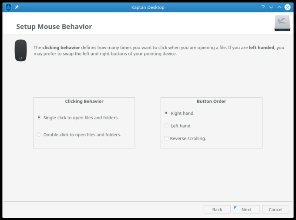Toggle the pin window icon
Screen dimensions: 296x220
17,7
